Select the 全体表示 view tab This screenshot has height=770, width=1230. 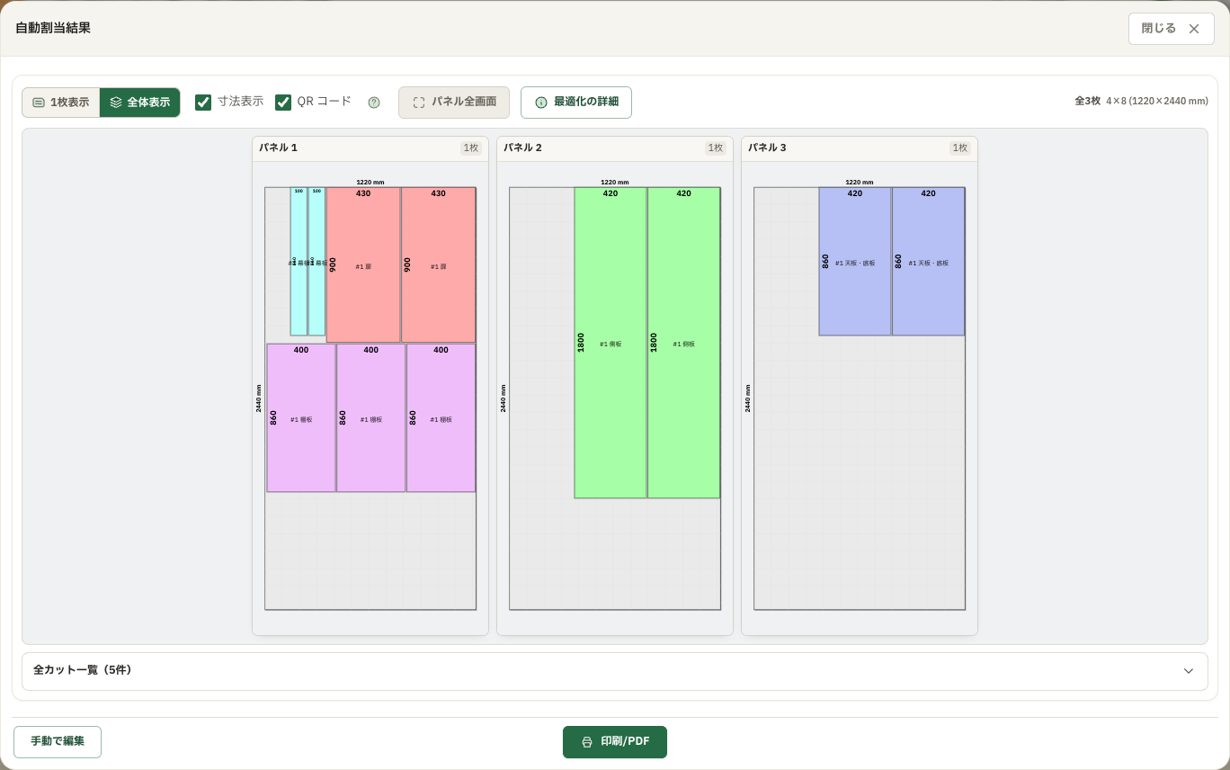point(139,103)
